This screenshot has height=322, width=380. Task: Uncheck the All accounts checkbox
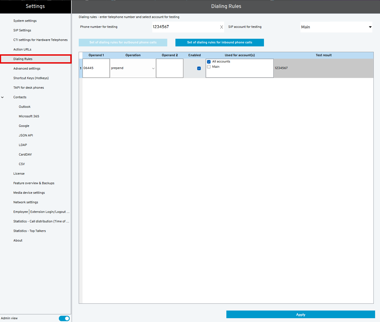[209, 62]
